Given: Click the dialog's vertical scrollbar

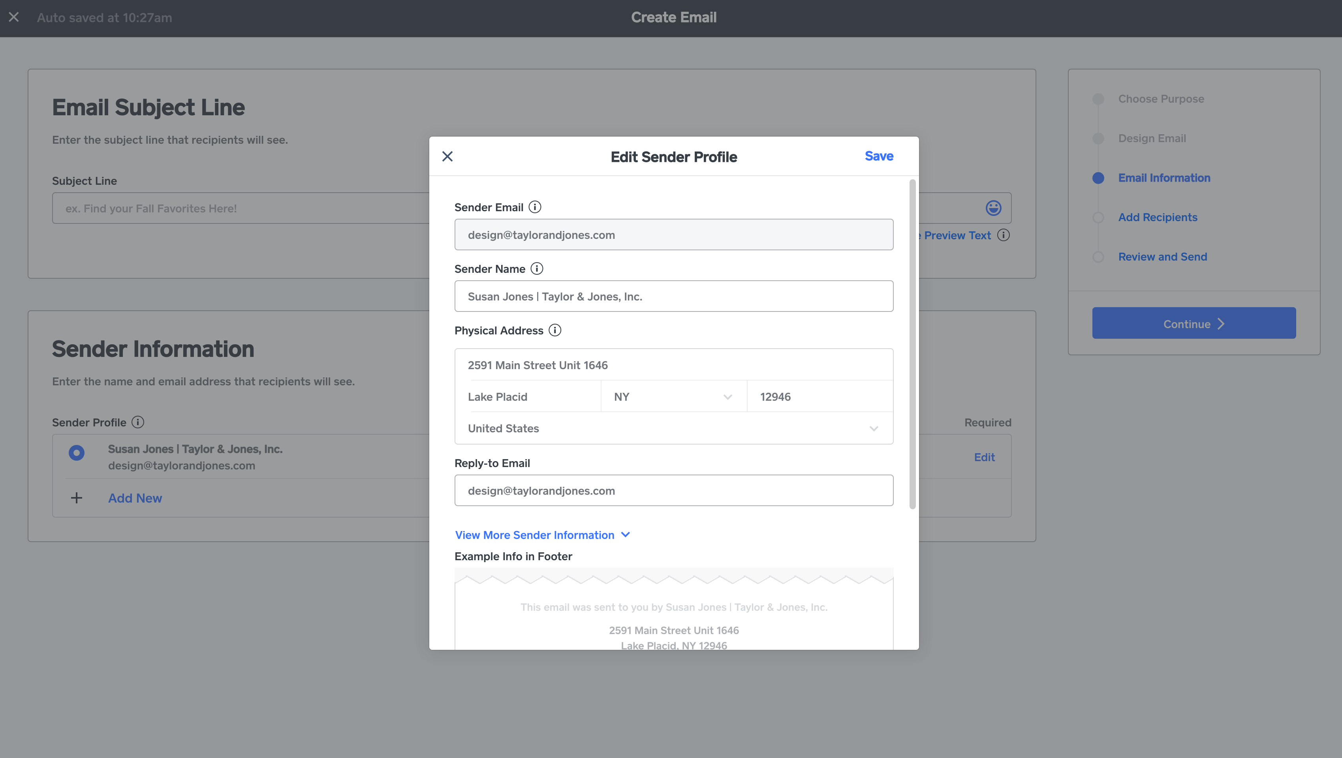Looking at the screenshot, I should pyautogui.click(x=912, y=343).
